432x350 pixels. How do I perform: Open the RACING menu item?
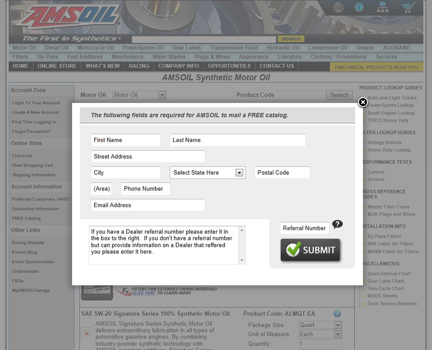(x=139, y=66)
